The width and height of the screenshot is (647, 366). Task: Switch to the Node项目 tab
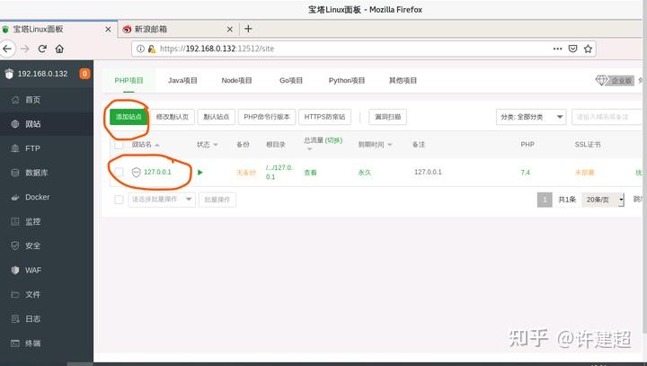point(236,81)
